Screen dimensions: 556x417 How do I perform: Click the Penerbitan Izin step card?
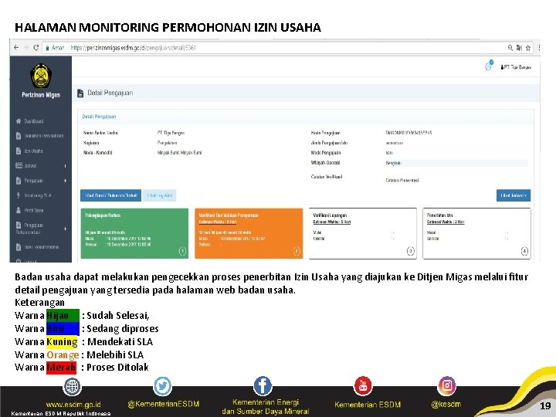tap(476, 233)
